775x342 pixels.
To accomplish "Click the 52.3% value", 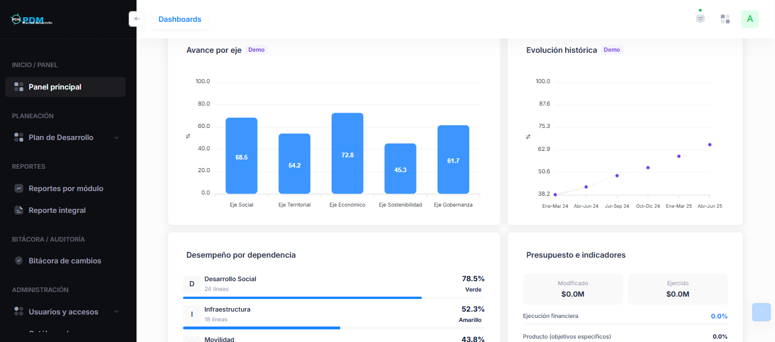I will 473,309.
